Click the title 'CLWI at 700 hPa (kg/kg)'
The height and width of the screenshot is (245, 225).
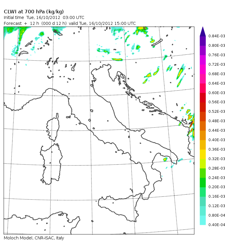point(34,12)
